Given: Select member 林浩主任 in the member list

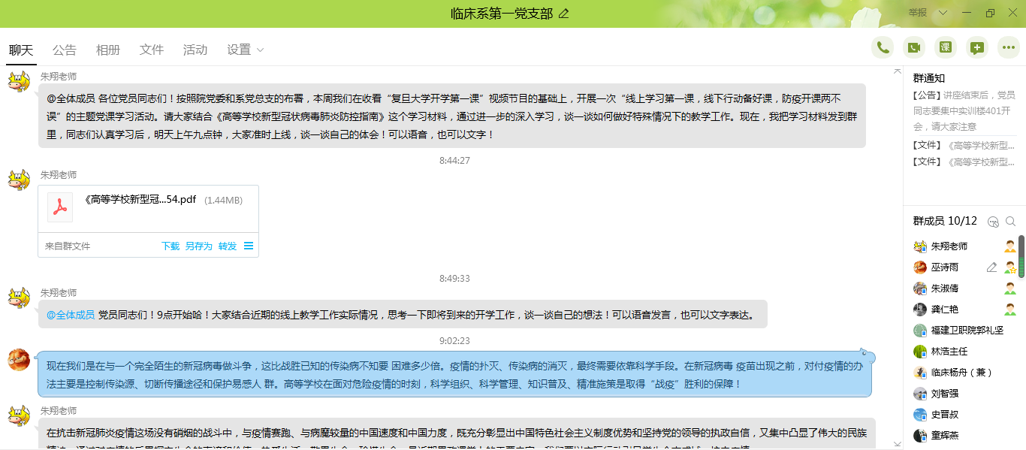Looking at the screenshot, I should 949,352.
